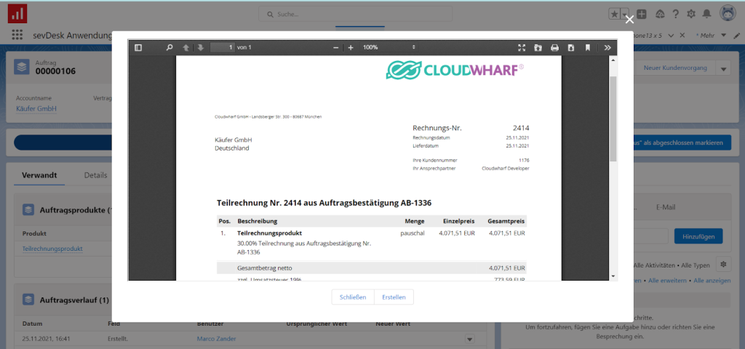Click the PDF viewer vertical scrollbar
The image size is (745, 349).
pos(613,116)
